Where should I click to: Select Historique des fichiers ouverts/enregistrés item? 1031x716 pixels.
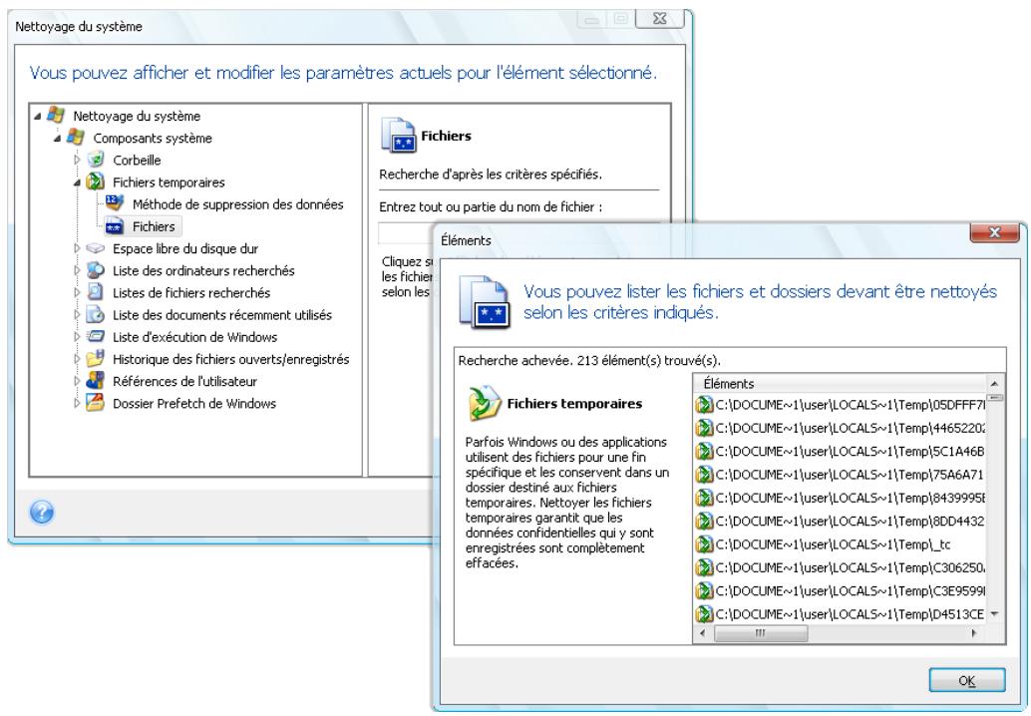click(x=230, y=359)
